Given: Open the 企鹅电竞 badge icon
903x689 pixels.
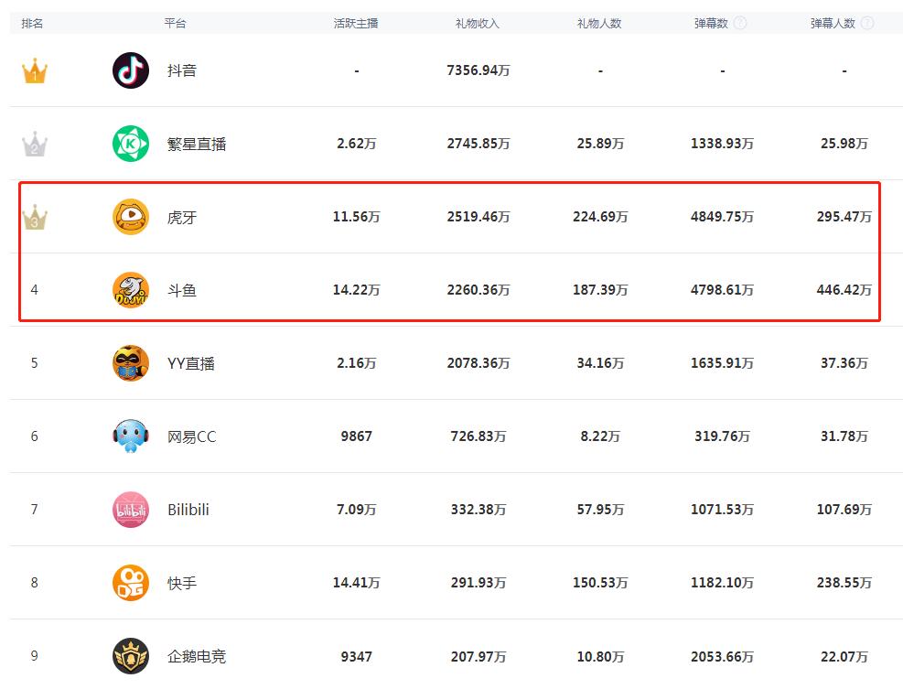Looking at the screenshot, I should click(131, 655).
